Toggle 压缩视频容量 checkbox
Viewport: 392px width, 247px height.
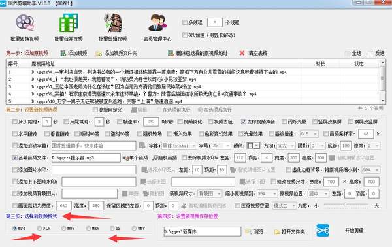[238, 205]
